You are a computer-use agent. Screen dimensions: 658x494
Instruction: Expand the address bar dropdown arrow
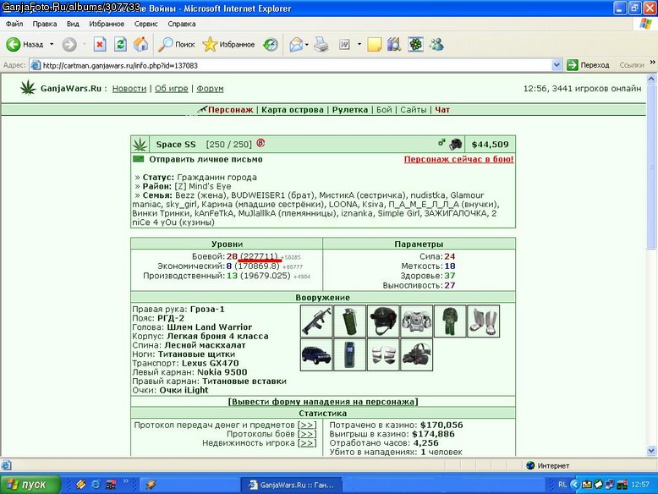pos(557,65)
